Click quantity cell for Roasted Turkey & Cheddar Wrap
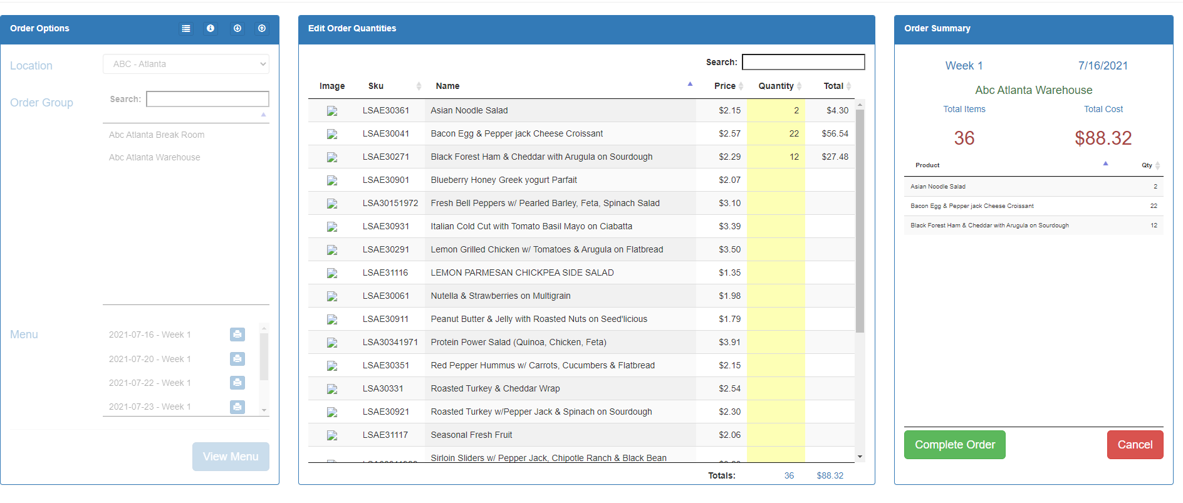 pos(776,388)
